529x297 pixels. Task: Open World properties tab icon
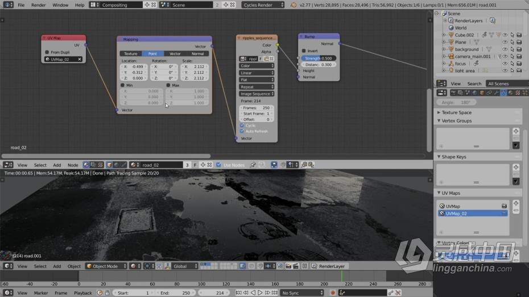pos(475,93)
